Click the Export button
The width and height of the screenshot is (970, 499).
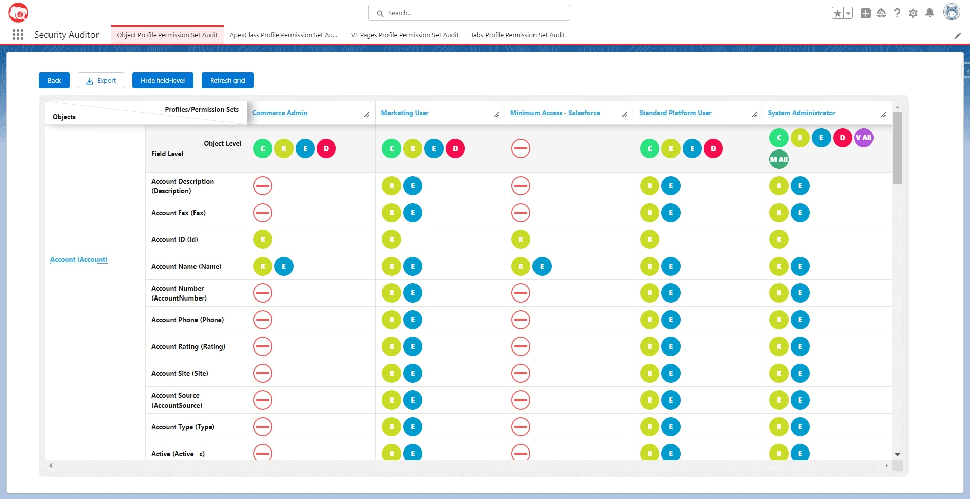click(101, 80)
